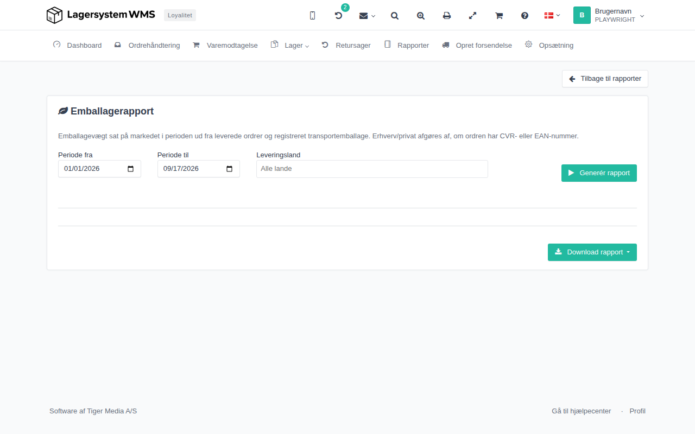Click the printer icon
695x434 pixels.
pyautogui.click(x=447, y=16)
